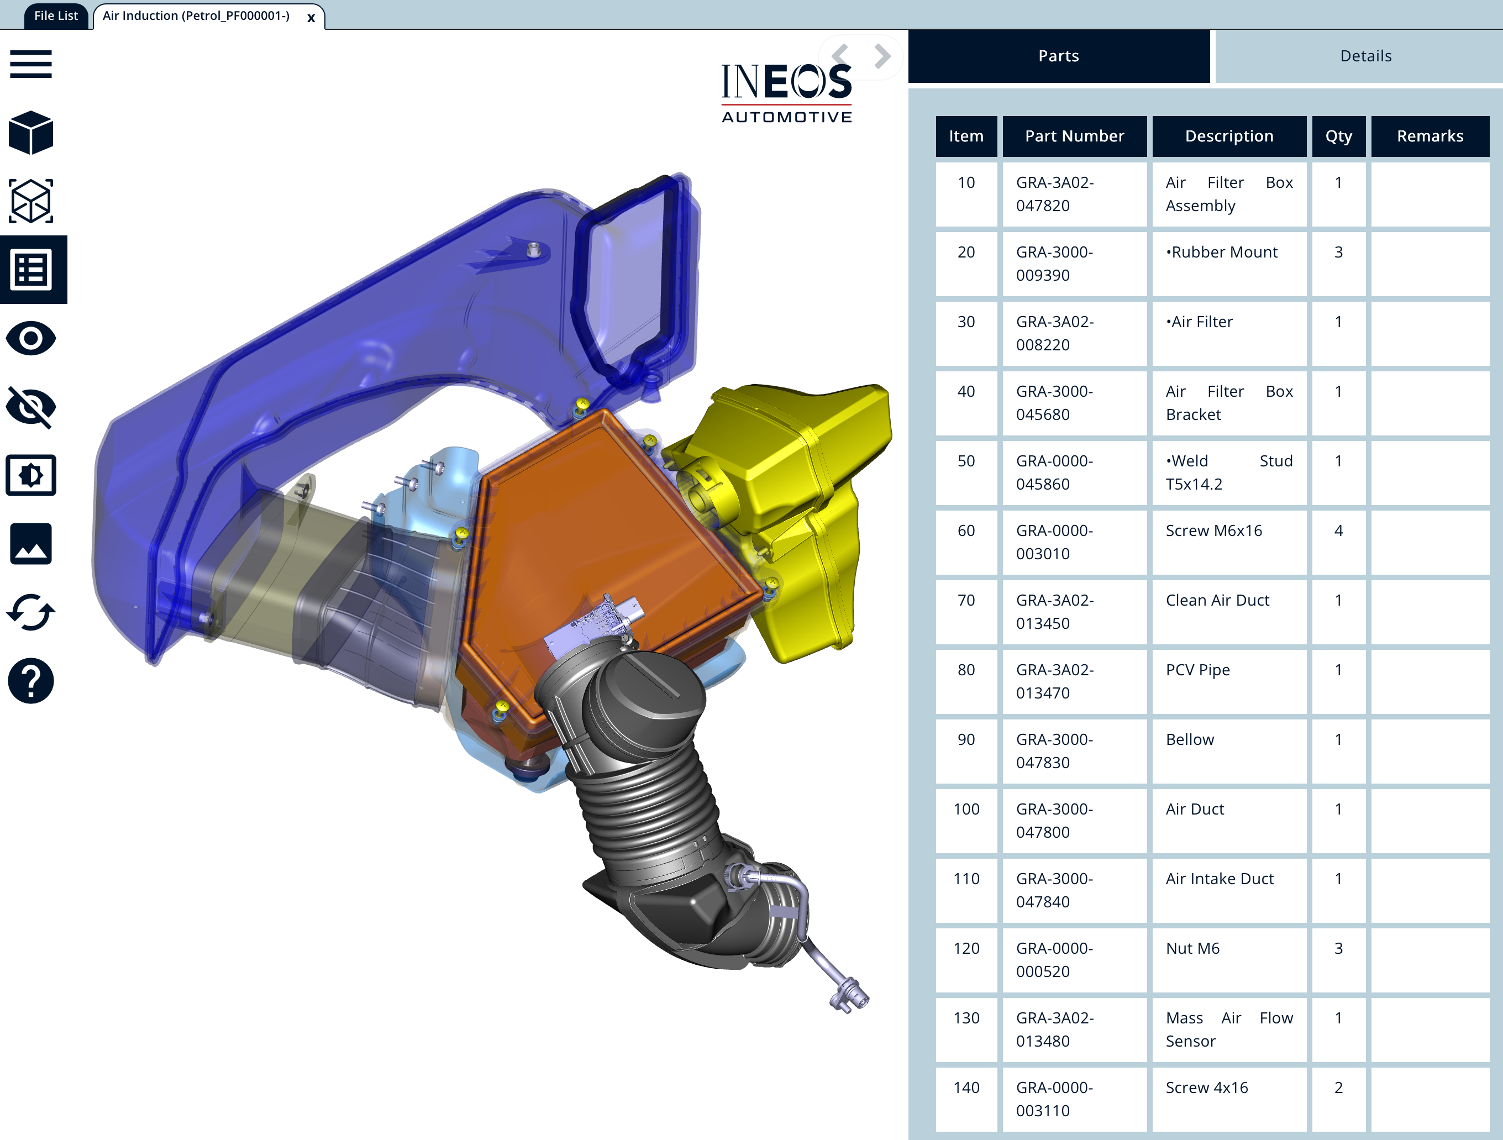Open the File List tab
The width and height of the screenshot is (1503, 1140).
coord(56,15)
